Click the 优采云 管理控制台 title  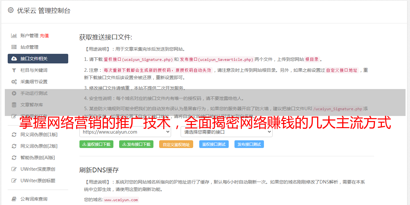(44, 11)
